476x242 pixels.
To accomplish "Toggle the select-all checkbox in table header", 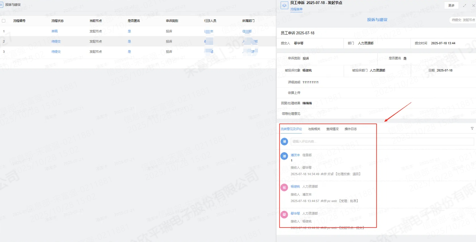I will point(4,21).
